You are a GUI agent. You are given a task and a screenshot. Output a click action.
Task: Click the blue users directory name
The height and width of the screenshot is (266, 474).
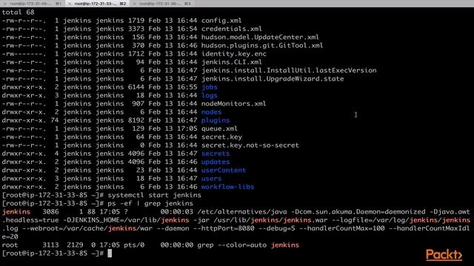click(x=211, y=178)
